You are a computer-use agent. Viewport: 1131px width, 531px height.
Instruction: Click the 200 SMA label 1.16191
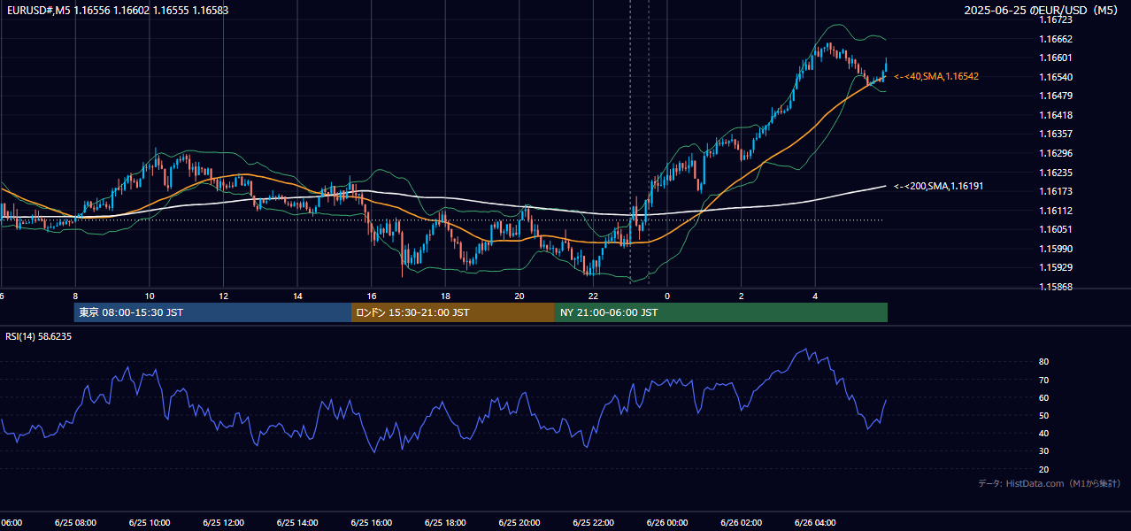pyautogui.click(x=938, y=187)
